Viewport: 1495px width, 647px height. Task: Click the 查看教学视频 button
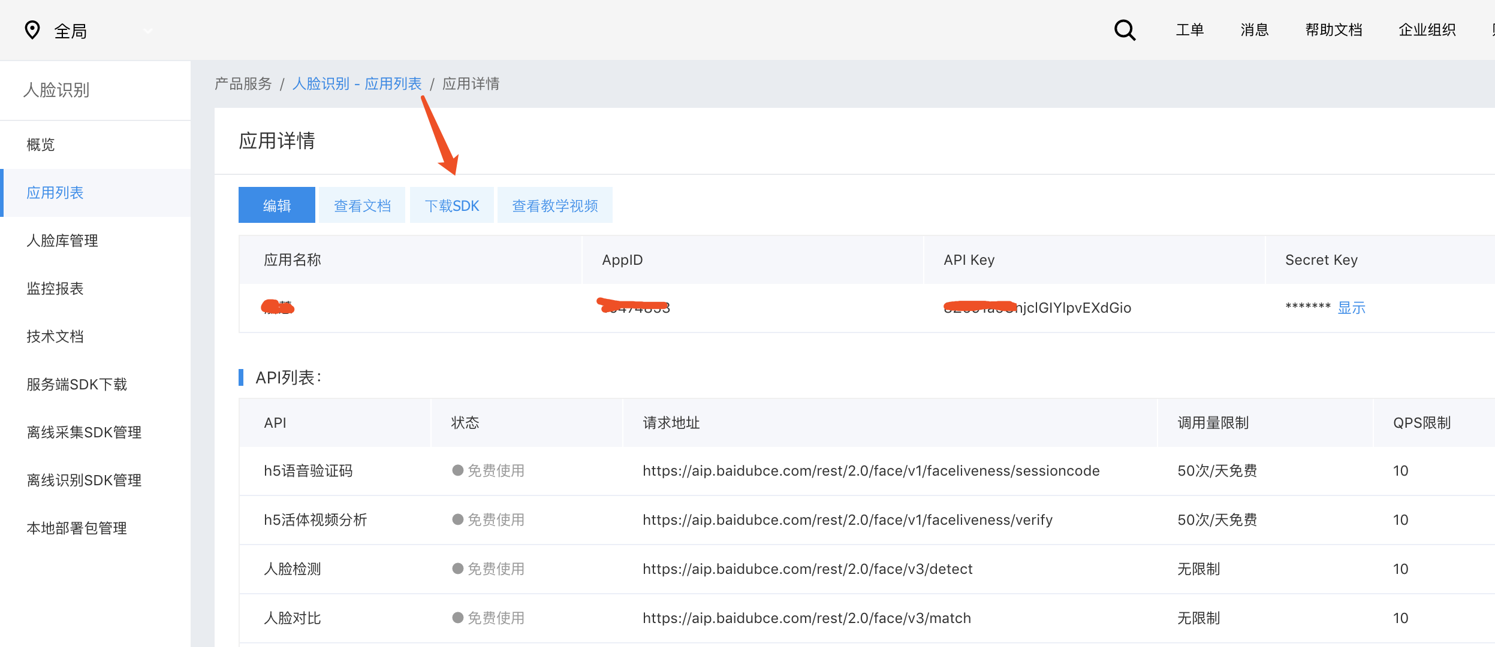point(555,205)
